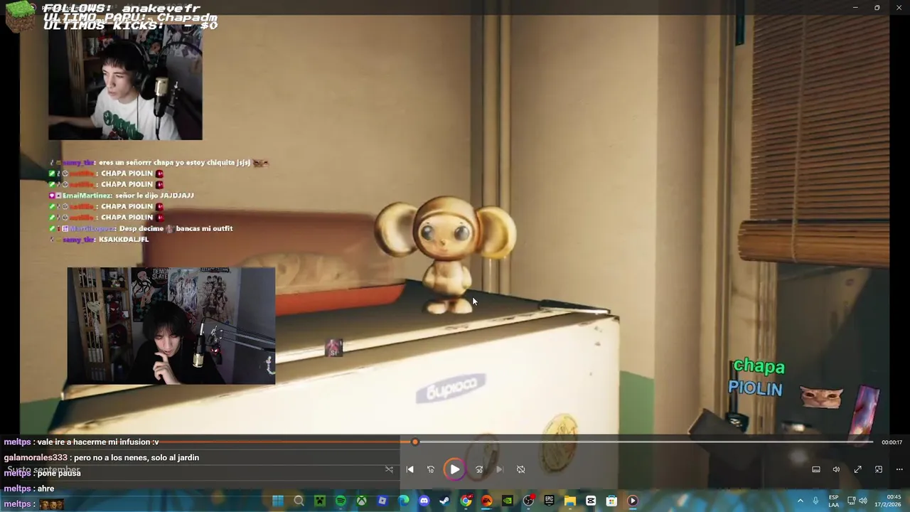Open the Windows Start menu

278,501
